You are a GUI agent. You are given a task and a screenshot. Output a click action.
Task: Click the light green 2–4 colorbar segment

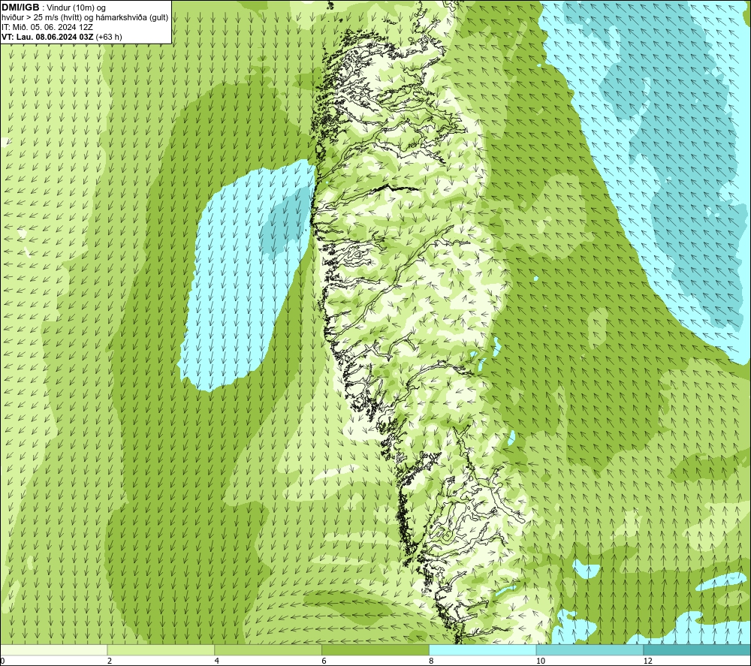tap(161, 649)
